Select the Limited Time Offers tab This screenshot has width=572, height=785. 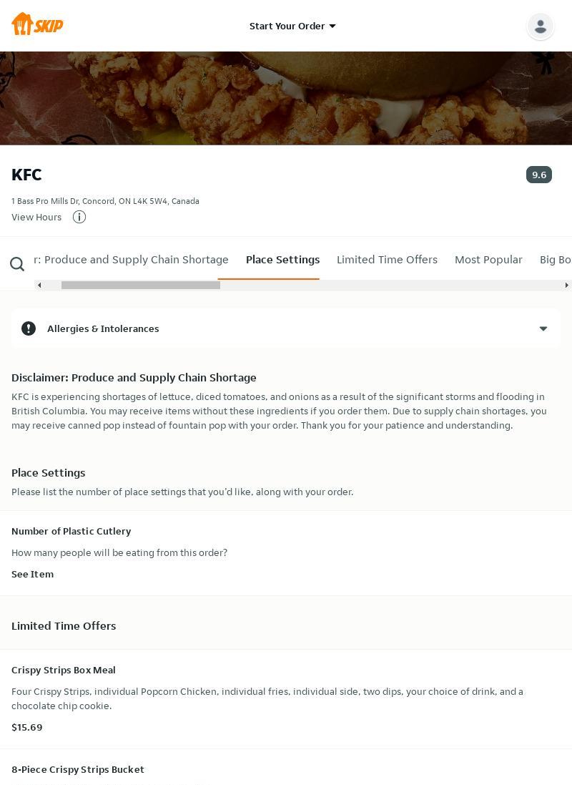coord(387,260)
